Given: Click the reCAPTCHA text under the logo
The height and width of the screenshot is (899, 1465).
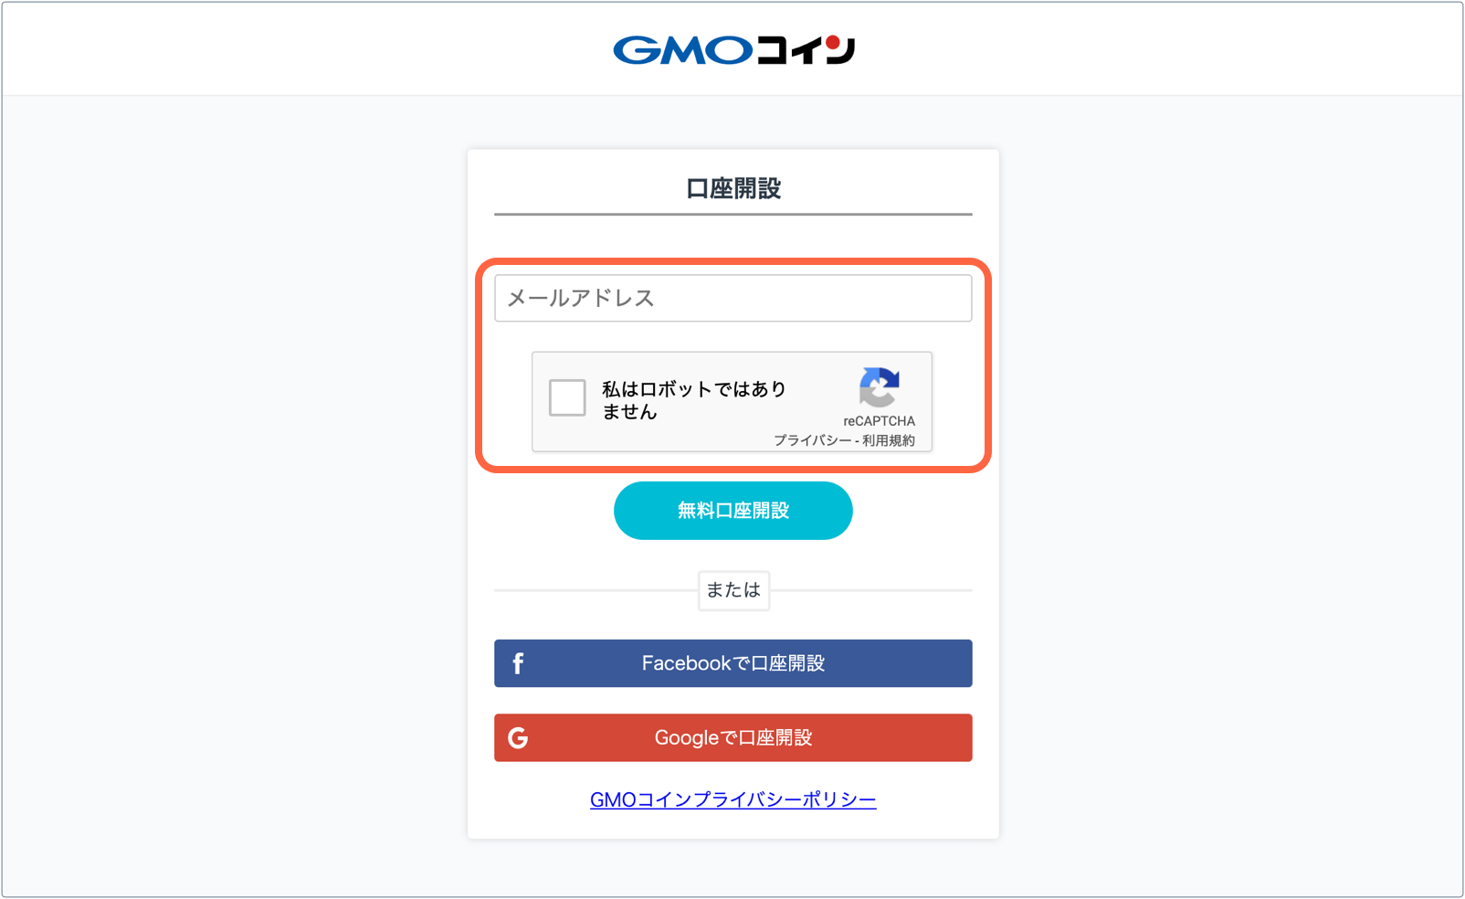Looking at the screenshot, I should (x=879, y=421).
